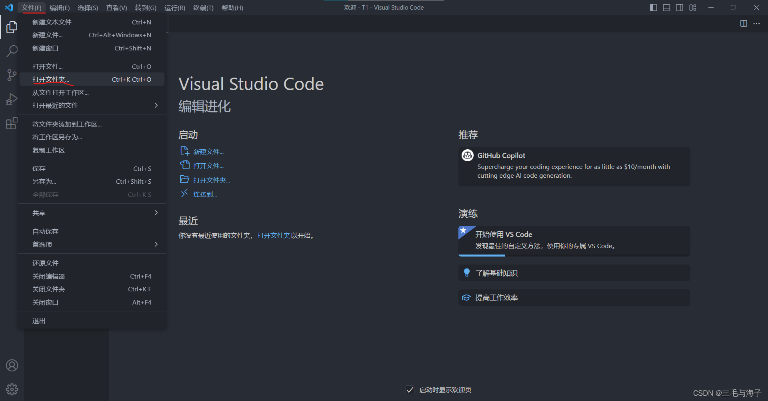Screen dimensions: 768x401
Task: Open the editor more actions ellipsis
Action: tap(757, 24)
